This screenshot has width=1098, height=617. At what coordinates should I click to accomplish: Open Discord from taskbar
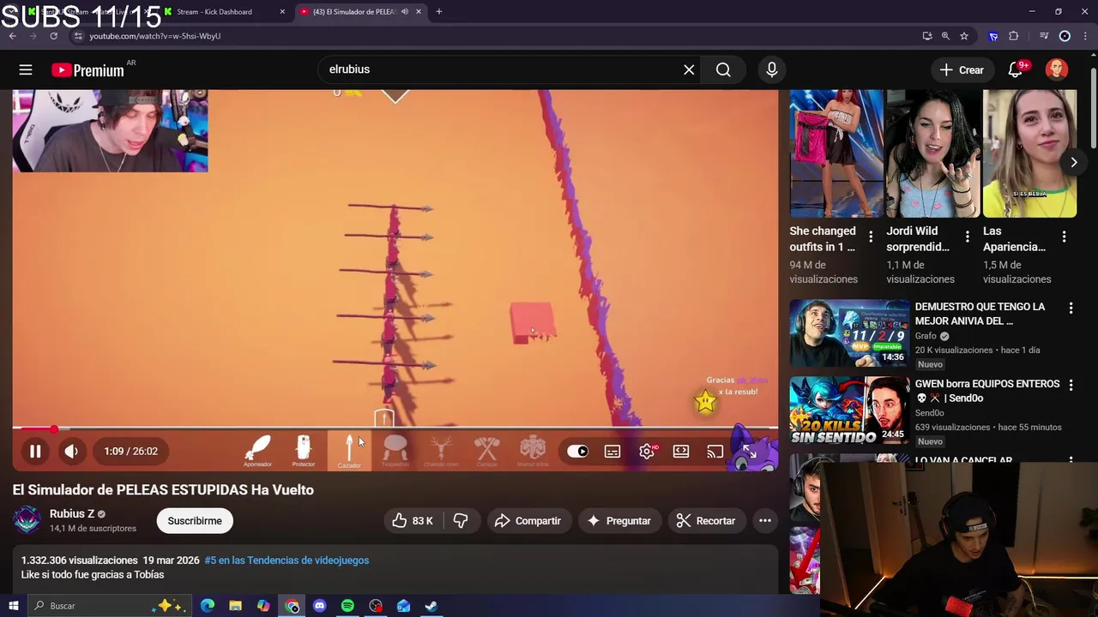(x=320, y=606)
